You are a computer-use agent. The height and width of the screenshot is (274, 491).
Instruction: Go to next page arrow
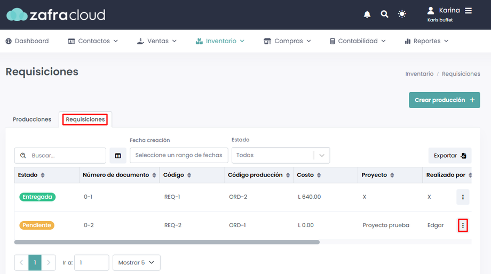coord(49,262)
